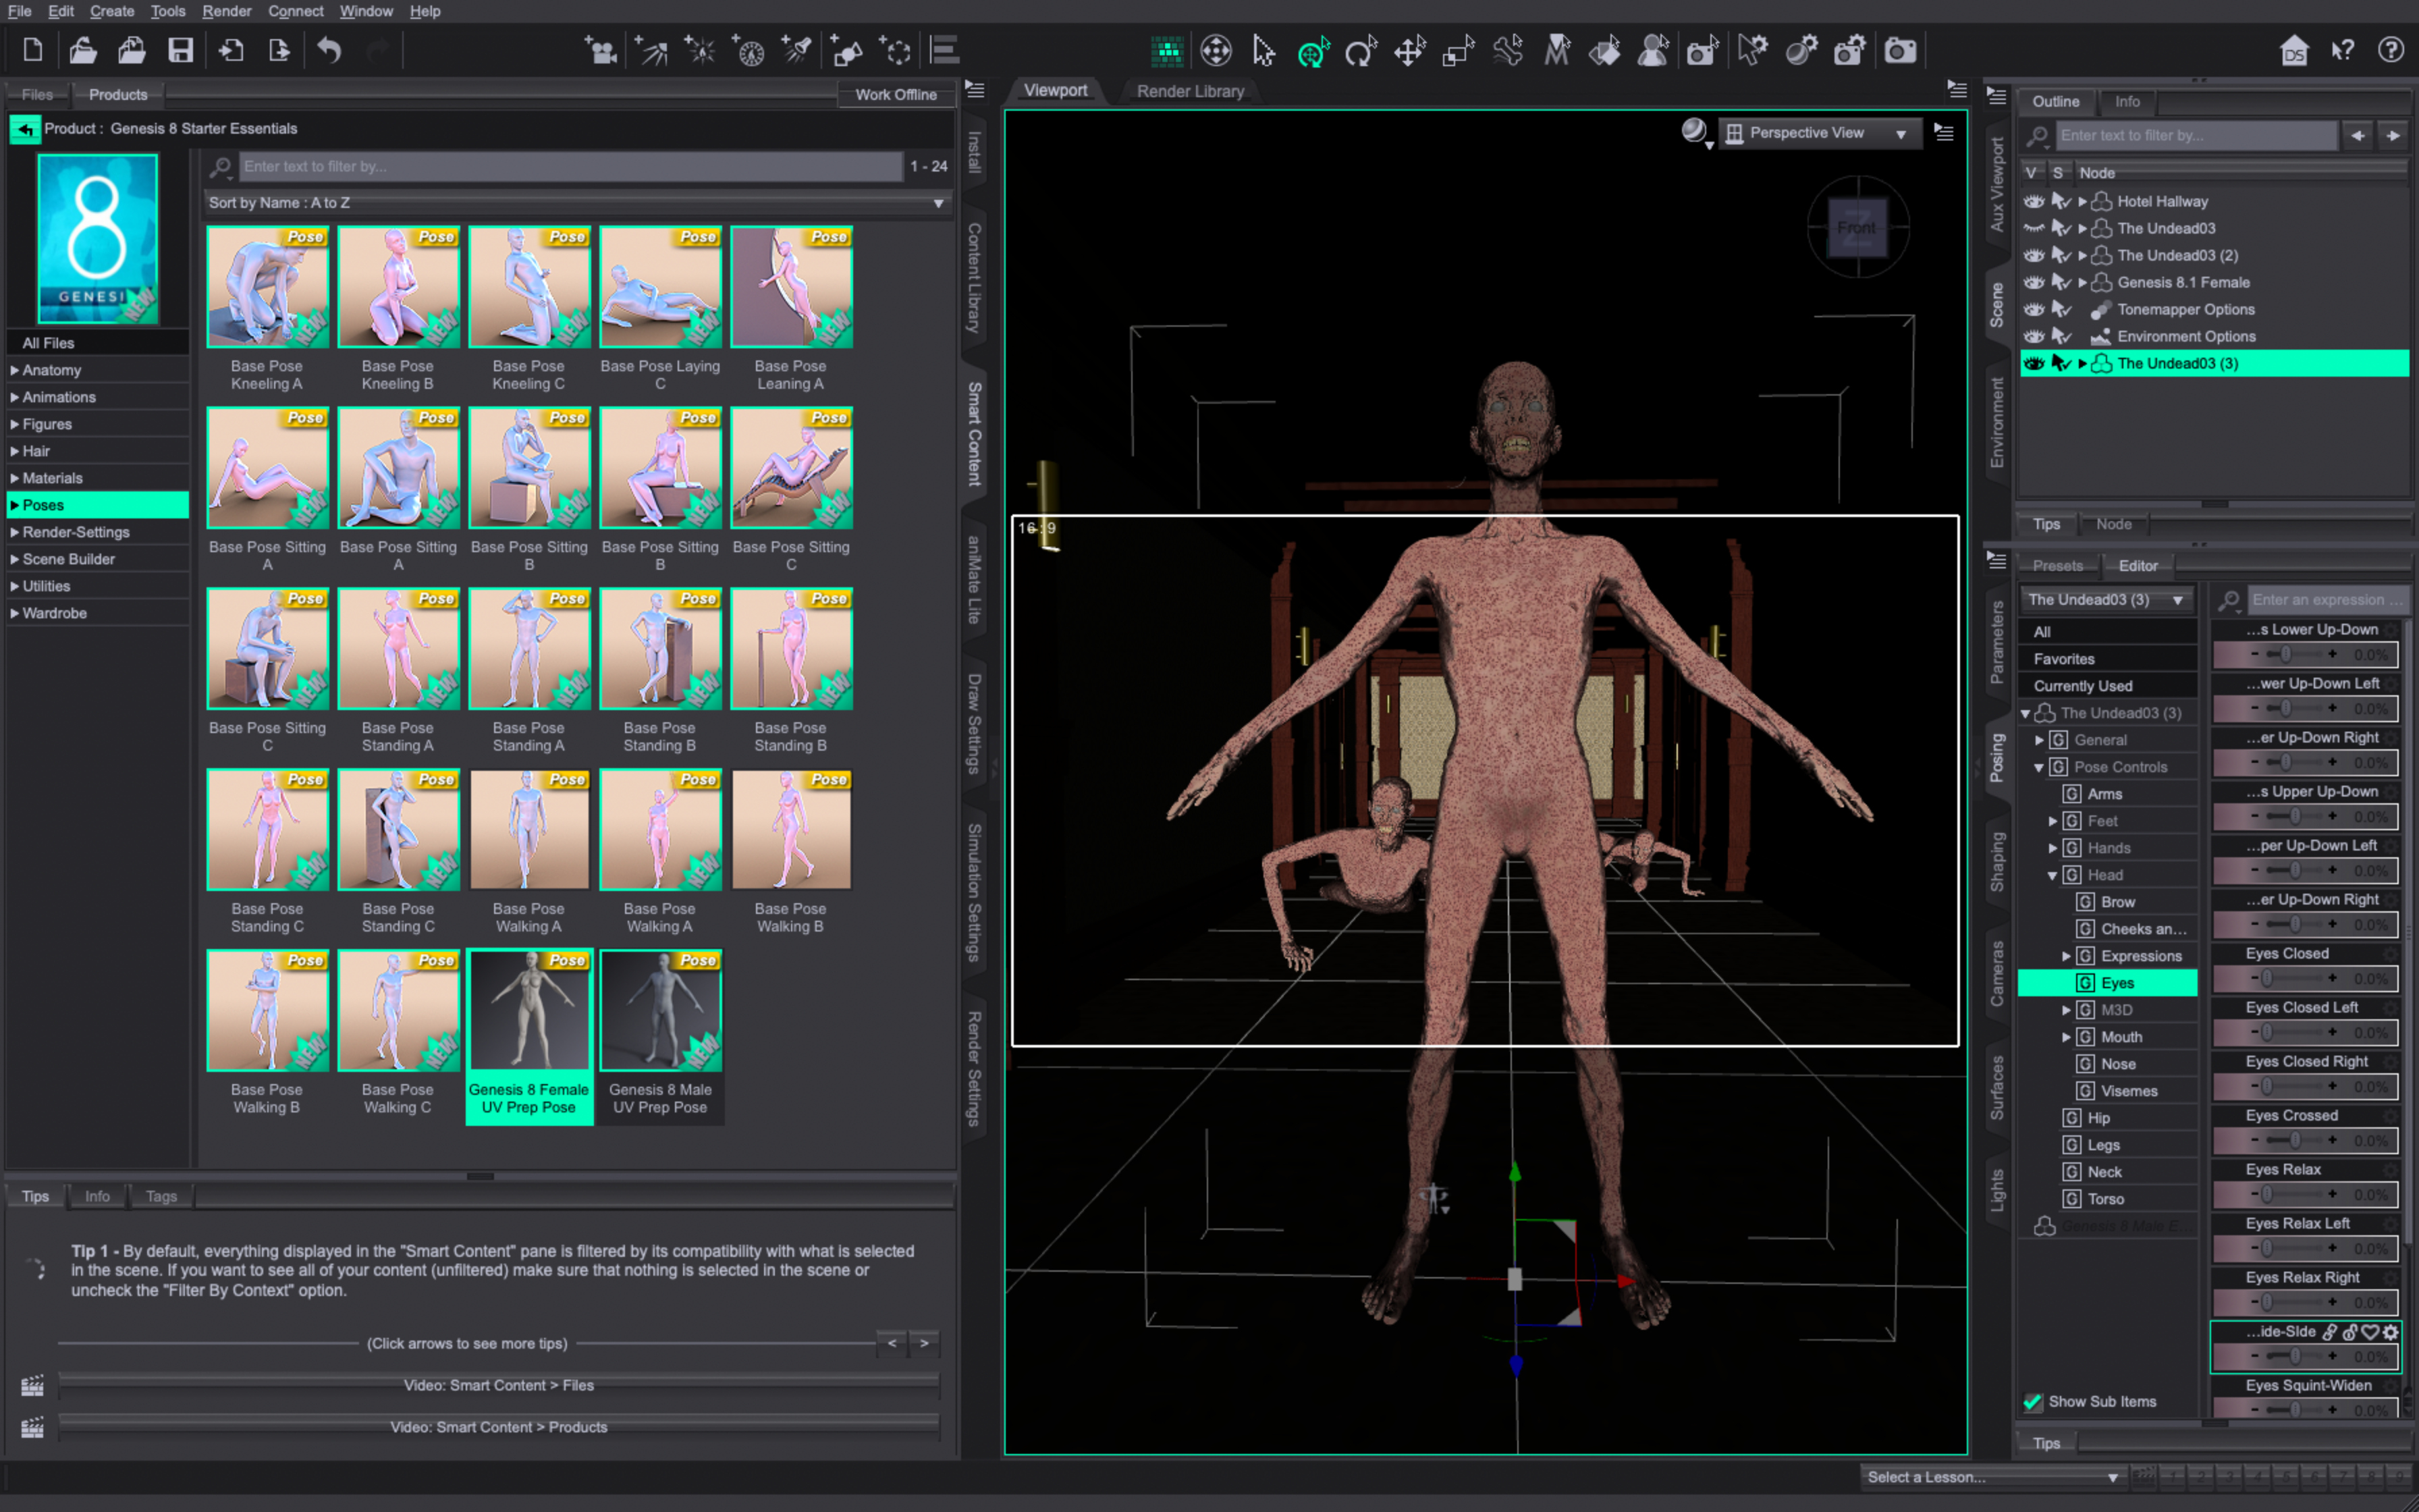This screenshot has width=2419, height=1512.
Task: Select the Scale tool in the toolbar
Action: tap(1459, 50)
